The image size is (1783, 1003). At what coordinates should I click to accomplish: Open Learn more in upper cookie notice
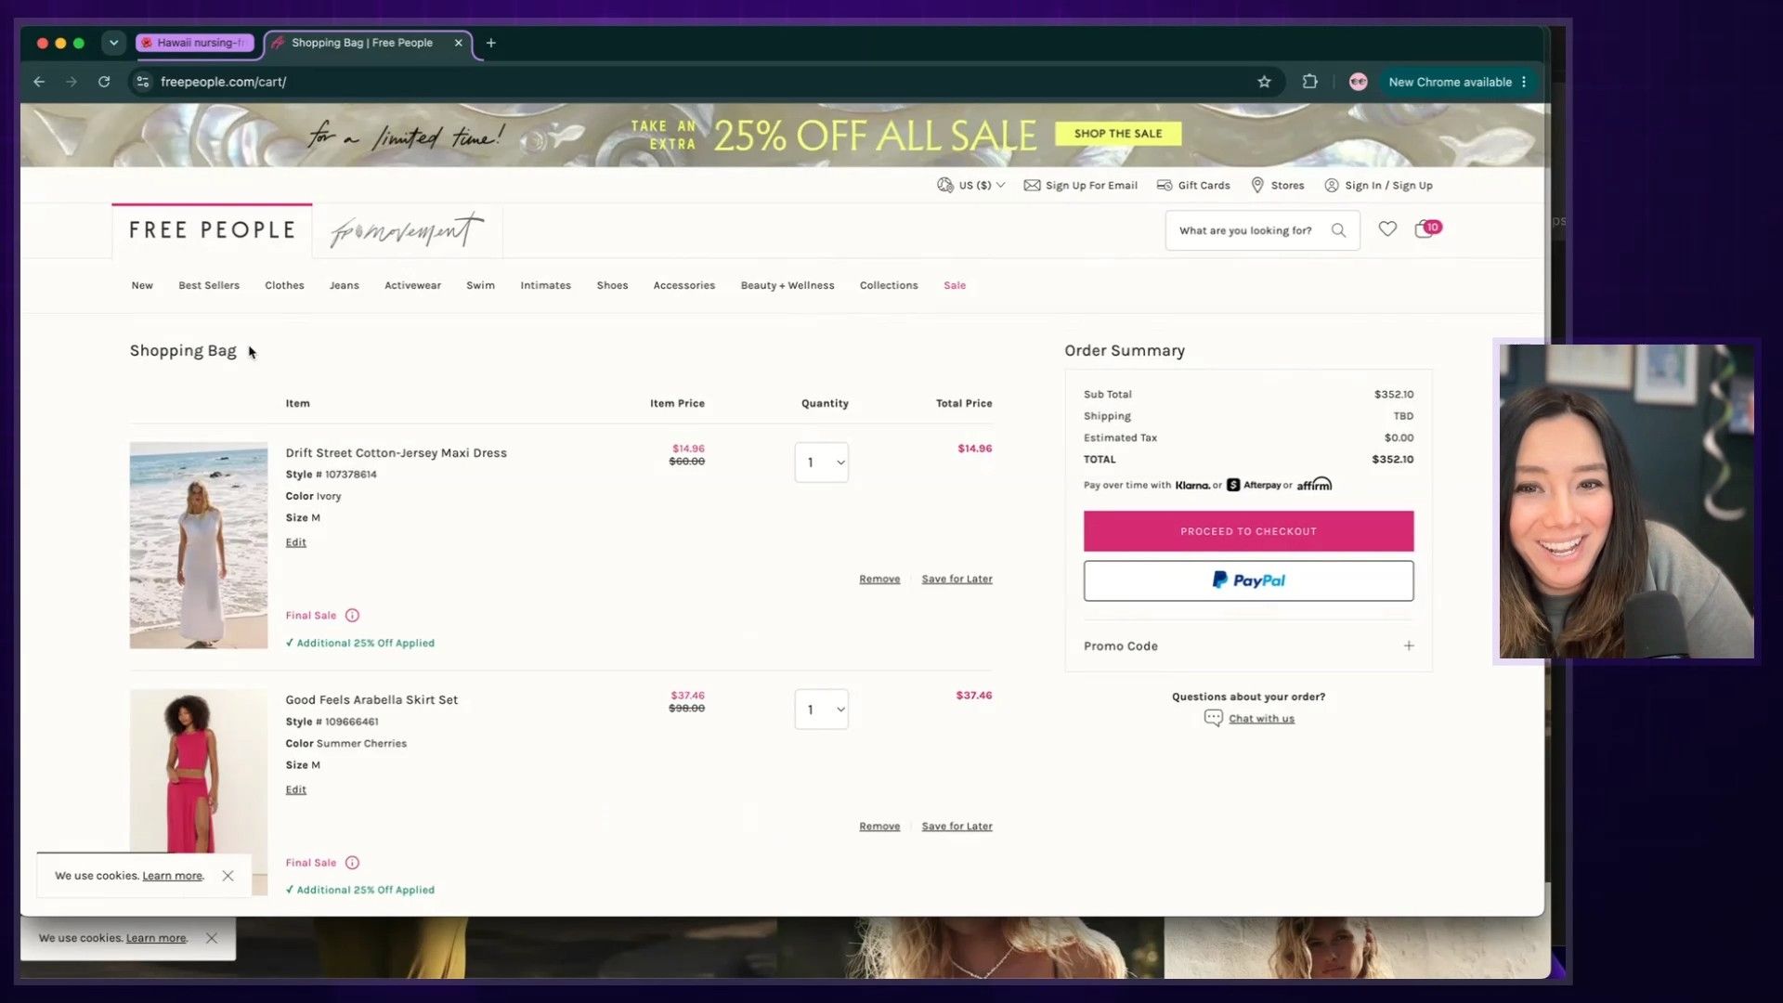[172, 876]
